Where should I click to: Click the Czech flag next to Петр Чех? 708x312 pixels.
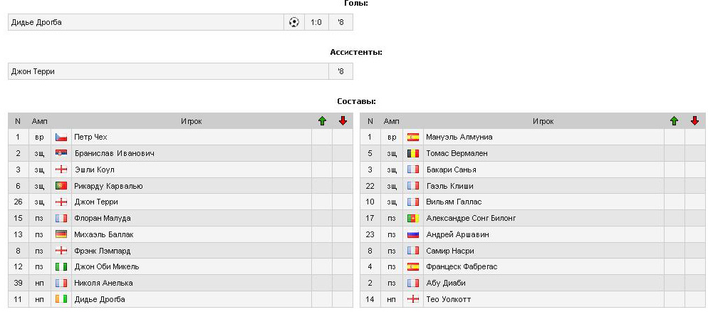pyautogui.click(x=61, y=137)
